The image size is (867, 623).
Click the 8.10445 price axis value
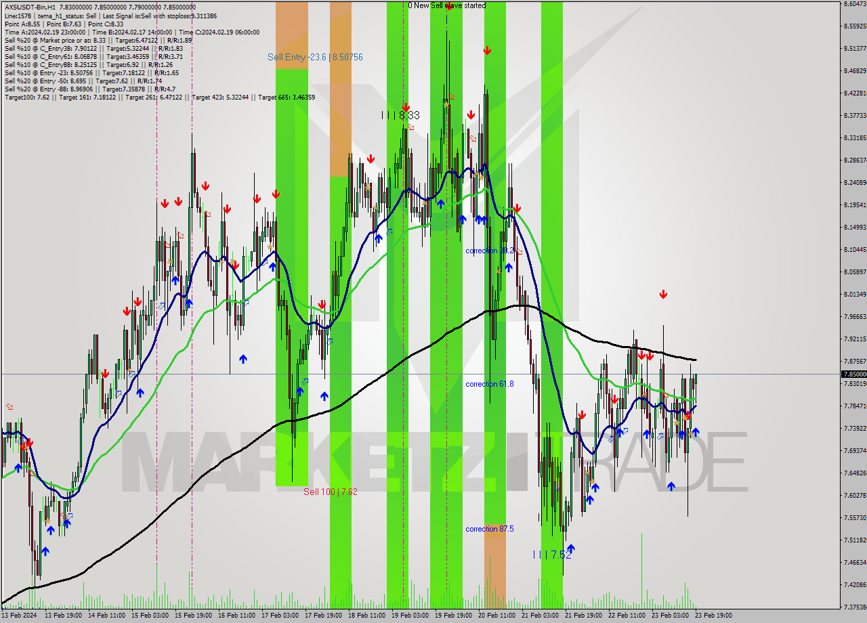pyautogui.click(x=855, y=249)
